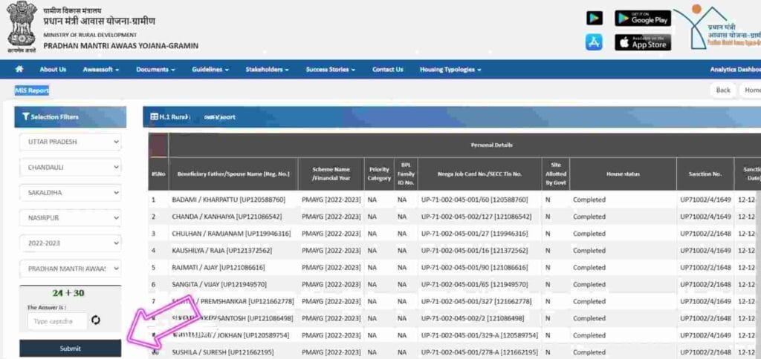Open the small App Store icon
Viewport: 761px width, 359px height.
(594, 42)
